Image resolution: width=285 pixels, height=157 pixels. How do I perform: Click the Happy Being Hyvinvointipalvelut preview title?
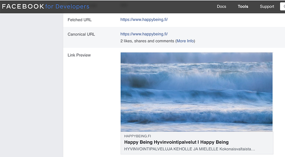(x=176, y=142)
